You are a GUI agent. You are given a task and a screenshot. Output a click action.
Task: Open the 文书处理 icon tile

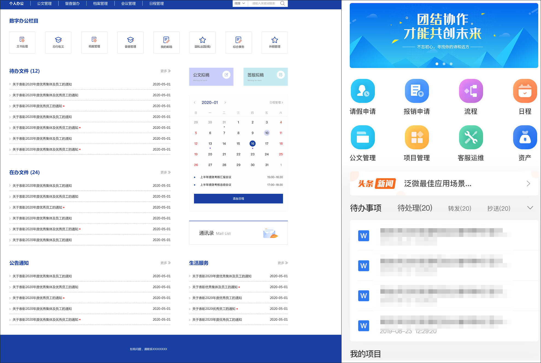[22, 42]
